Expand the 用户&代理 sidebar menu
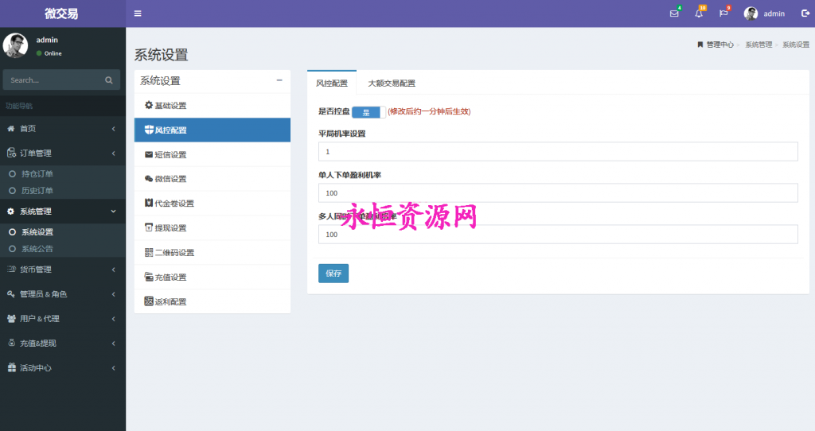 [62, 319]
